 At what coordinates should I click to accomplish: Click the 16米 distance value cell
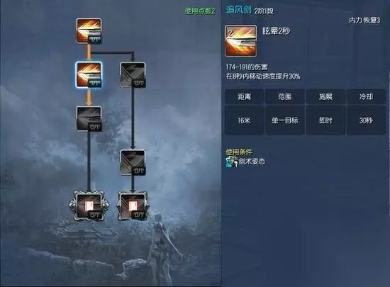(244, 120)
